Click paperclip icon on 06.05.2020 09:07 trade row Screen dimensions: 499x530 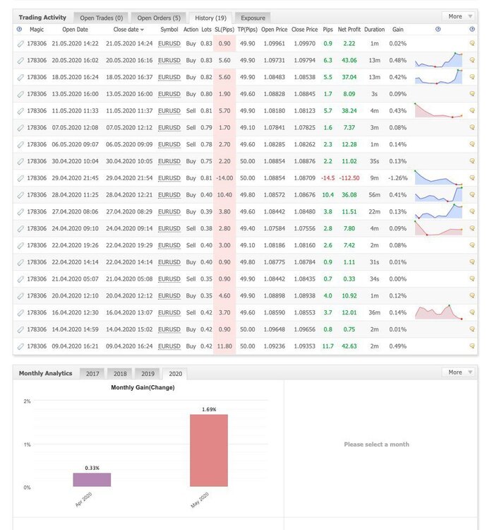point(20,145)
